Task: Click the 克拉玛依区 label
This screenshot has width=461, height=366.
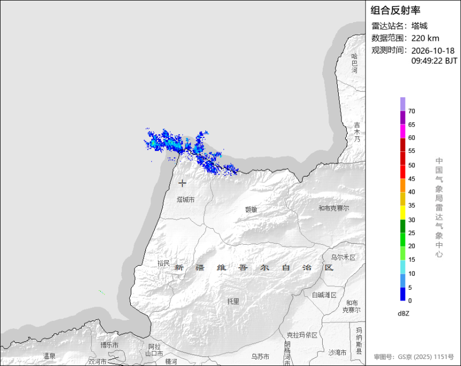Action: point(302,335)
